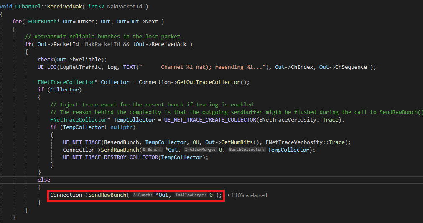Click the 'check' macro call

coord(45,60)
